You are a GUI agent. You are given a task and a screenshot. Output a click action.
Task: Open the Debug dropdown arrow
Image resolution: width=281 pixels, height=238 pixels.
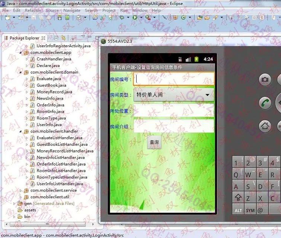tap(128, 17)
